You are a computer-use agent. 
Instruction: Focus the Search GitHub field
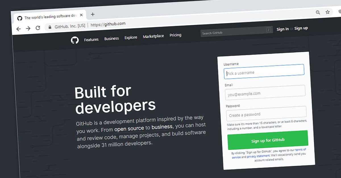[x=233, y=33]
